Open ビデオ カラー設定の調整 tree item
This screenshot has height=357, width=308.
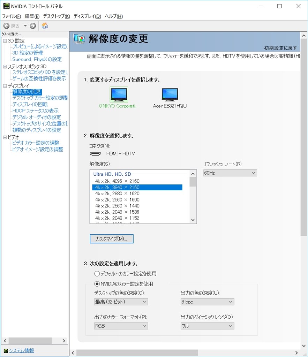(36, 143)
